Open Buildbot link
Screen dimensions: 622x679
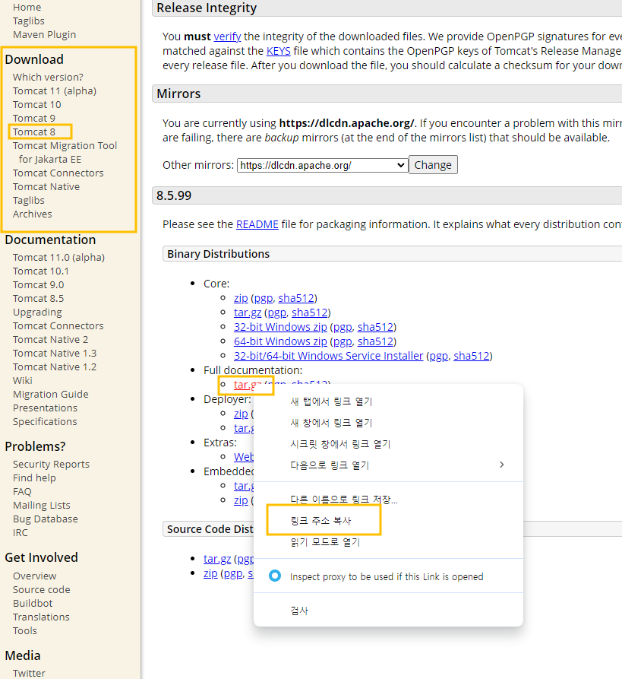pos(33,603)
